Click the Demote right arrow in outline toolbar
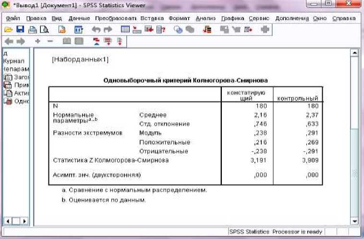This screenshot has height=239, width=364. (20, 42)
